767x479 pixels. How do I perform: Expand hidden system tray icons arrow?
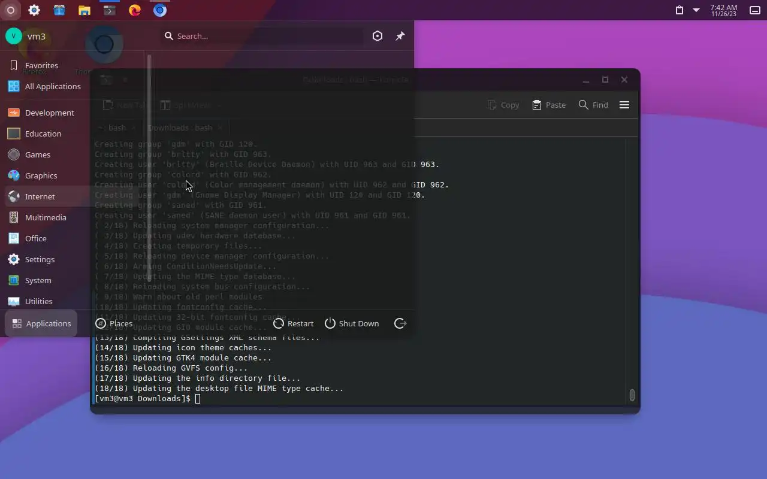pos(696,10)
